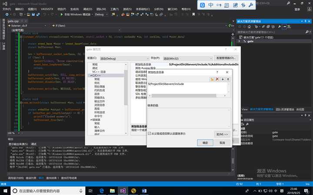Viewport: 313px width, 195px height.
Task: Toggle bookmark icon in main toolbar
Action: [193, 14]
